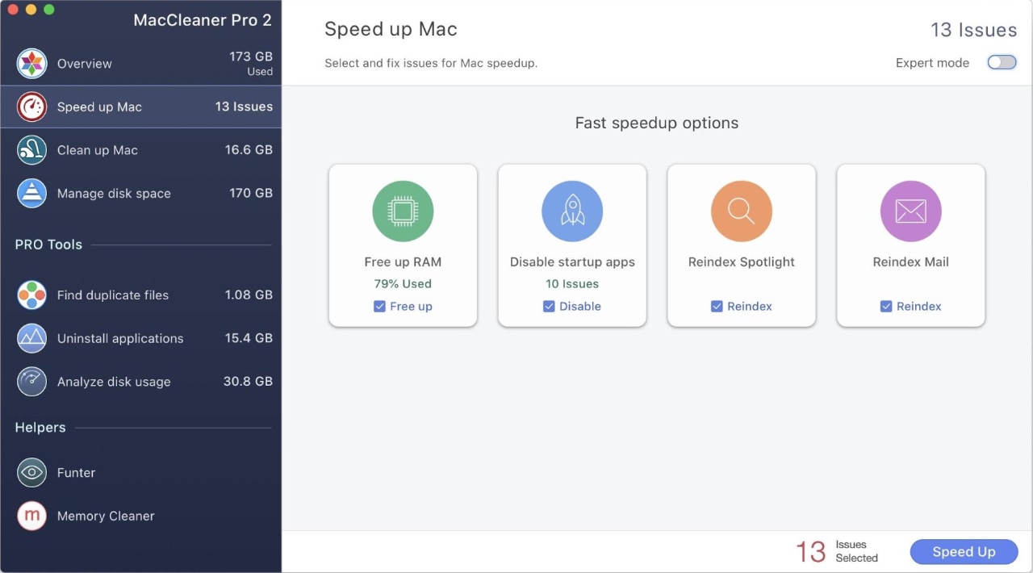Click the Reindex Mail card title
The height and width of the screenshot is (573, 1033).
pyautogui.click(x=910, y=262)
